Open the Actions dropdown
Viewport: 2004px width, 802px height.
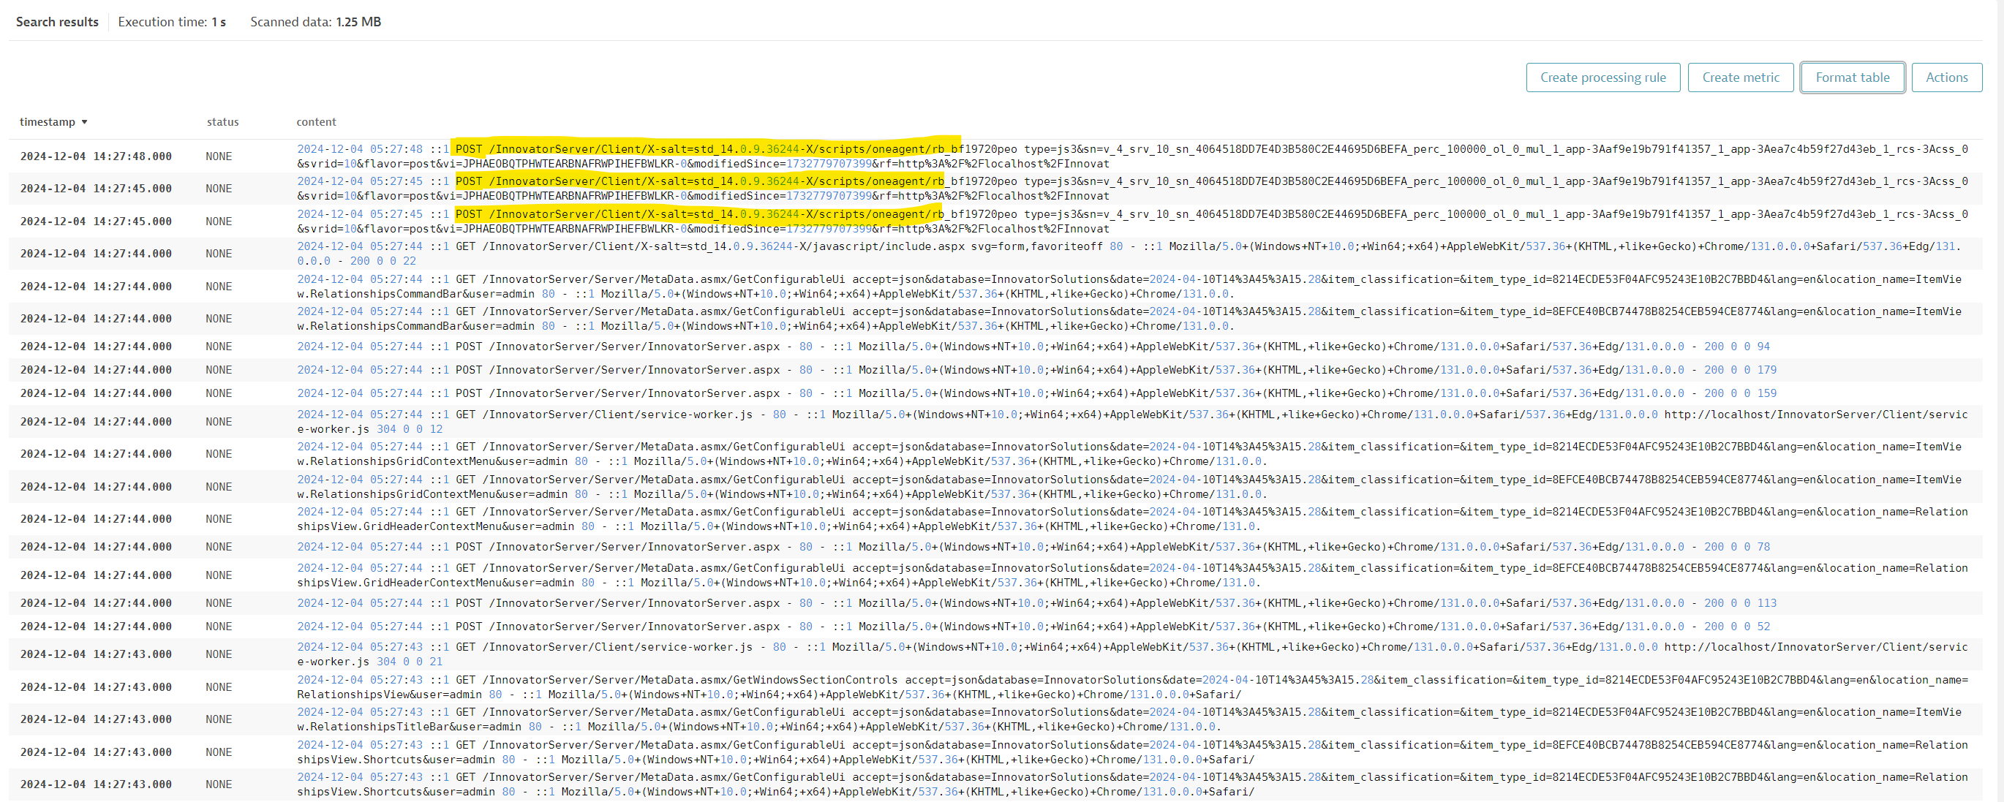point(1946,77)
